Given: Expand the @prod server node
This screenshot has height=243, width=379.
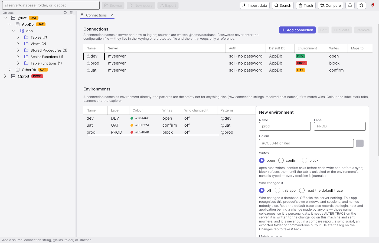Looking at the screenshot, I should coord(5,76).
